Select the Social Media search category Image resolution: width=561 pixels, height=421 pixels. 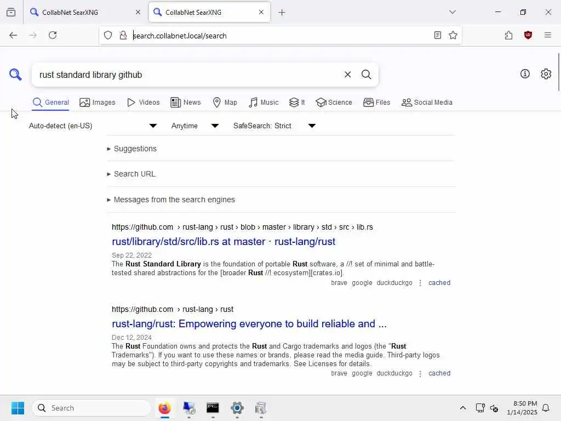pyautogui.click(x=427, y=103)
